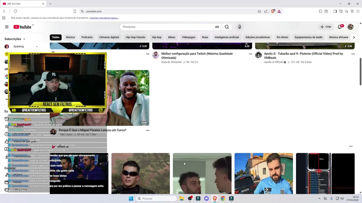
Task: Expand the Subscrições section chevron
Action: coord(24,39)
